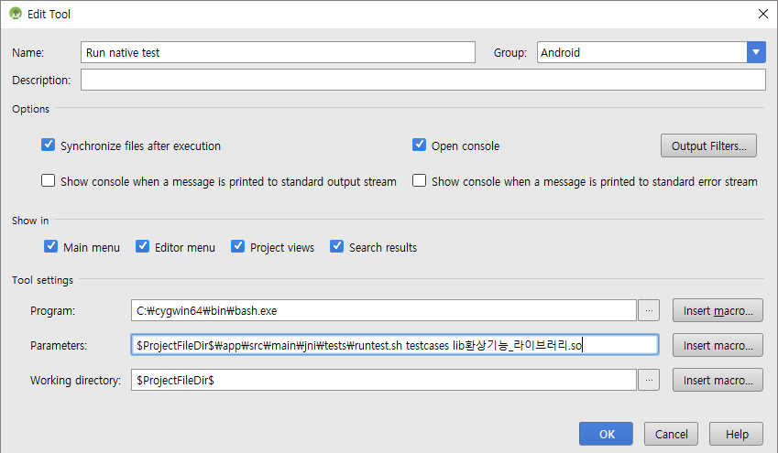This screenshot has width=778, height=453.
Task: Uncheck the Project views checkbox
Action: 238,247
